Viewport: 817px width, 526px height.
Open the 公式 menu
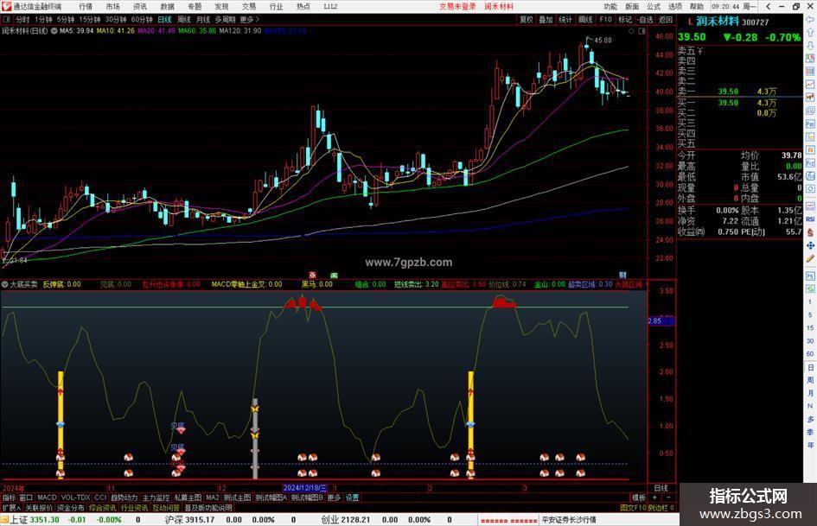654,7
